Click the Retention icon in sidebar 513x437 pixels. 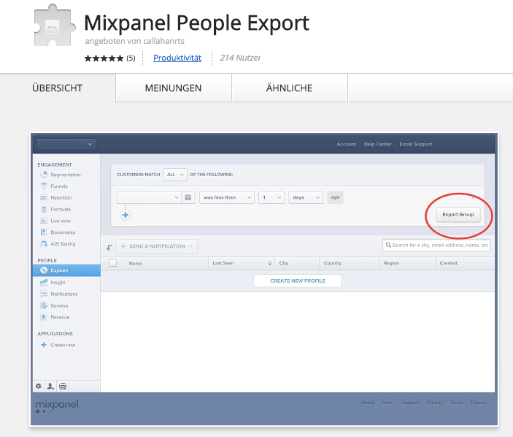click(44, 197)
